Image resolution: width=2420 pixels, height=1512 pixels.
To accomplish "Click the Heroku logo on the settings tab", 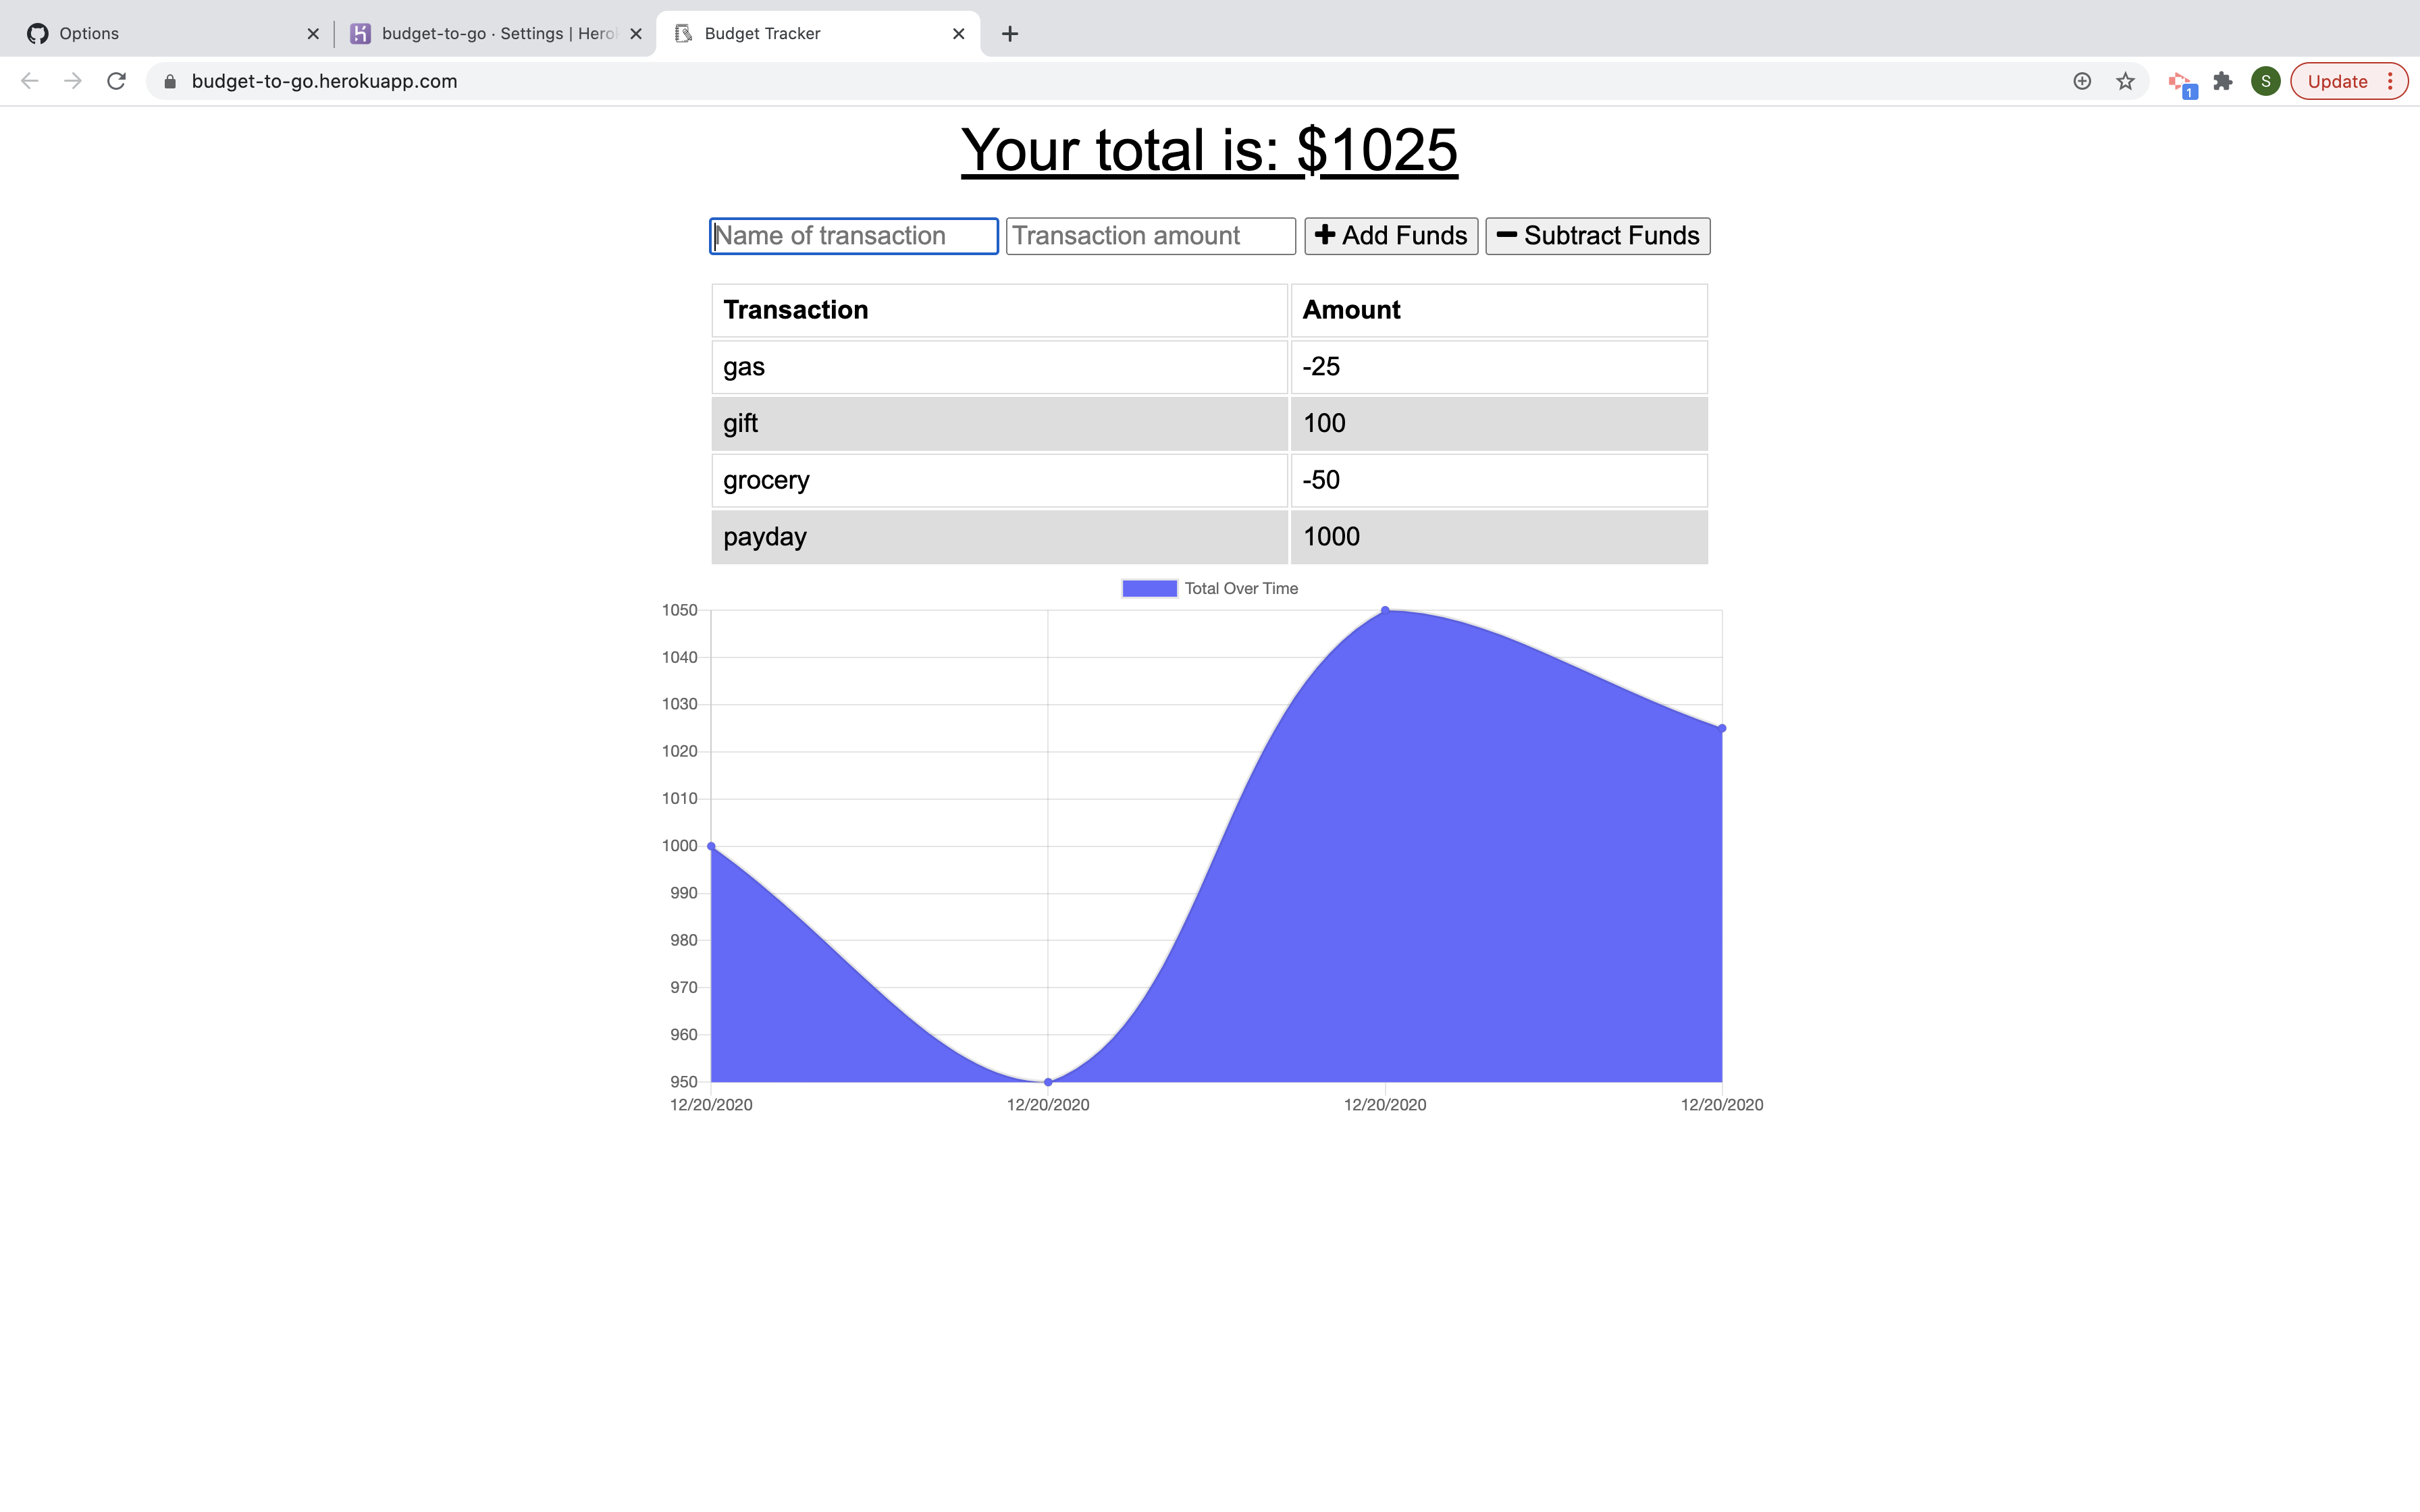I will (x=361, y=33).
